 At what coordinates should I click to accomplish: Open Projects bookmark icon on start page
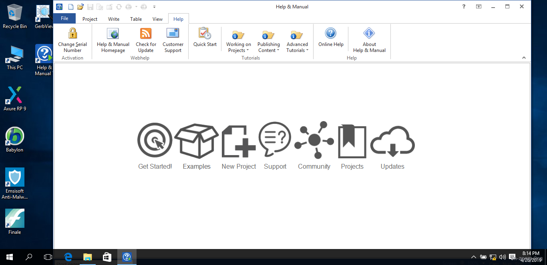[352, 141]
